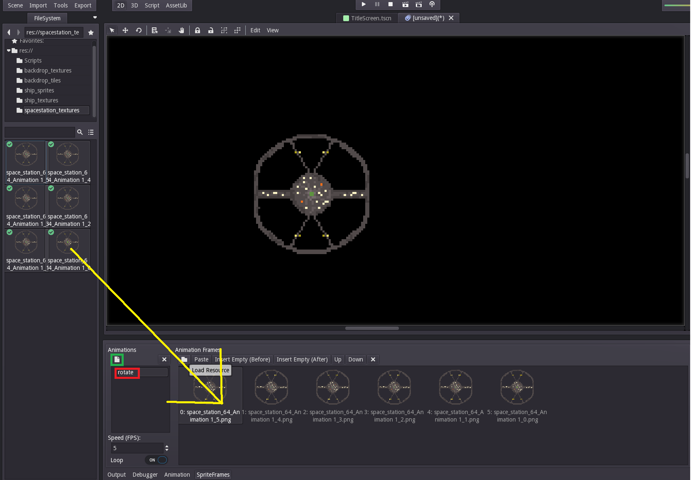This screenshot has width=691, height=480.
Task: Click Insert Empty (After)
Action: pyautogui.click(x=302, y=359)
